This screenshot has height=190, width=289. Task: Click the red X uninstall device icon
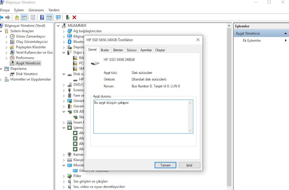tap(74, 17)
